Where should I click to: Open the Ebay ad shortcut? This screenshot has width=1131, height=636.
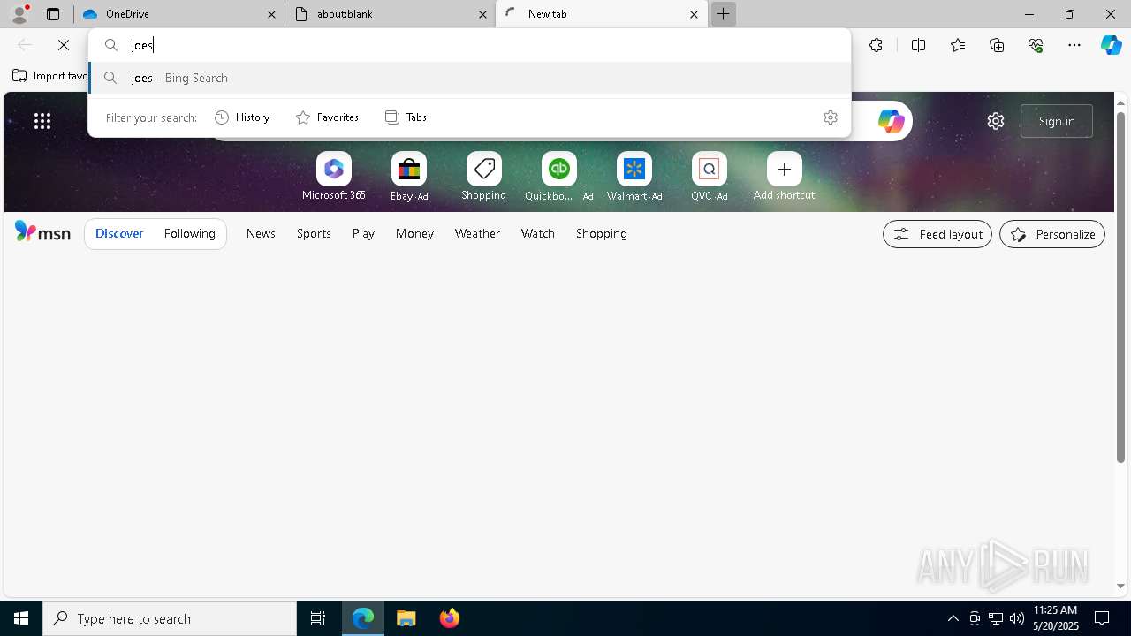409,177
